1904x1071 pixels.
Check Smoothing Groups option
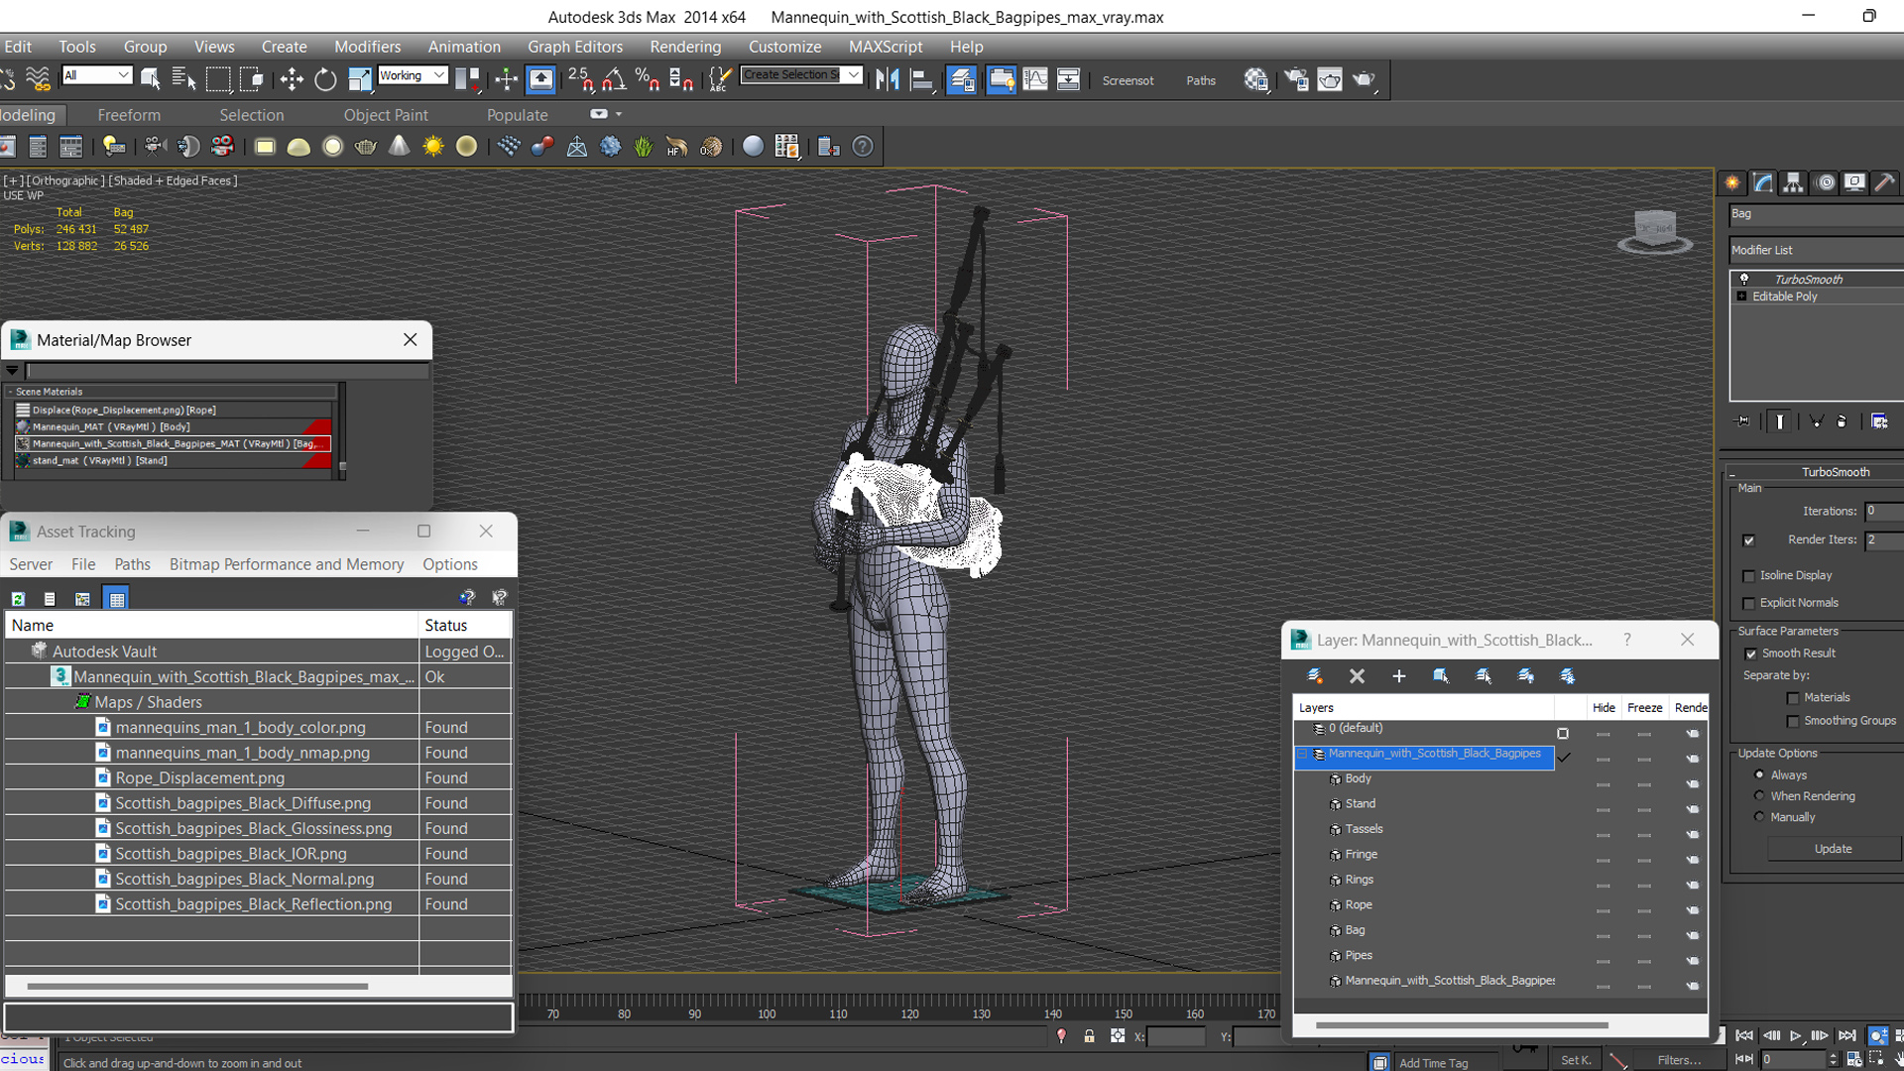[1793, 721]
